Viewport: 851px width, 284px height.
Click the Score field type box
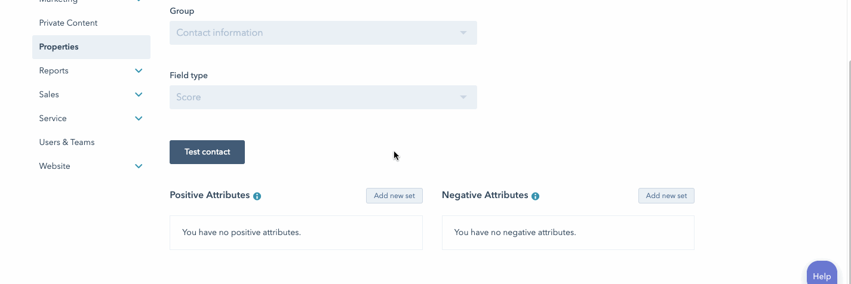pyautogui.click(x=311, y=97)
